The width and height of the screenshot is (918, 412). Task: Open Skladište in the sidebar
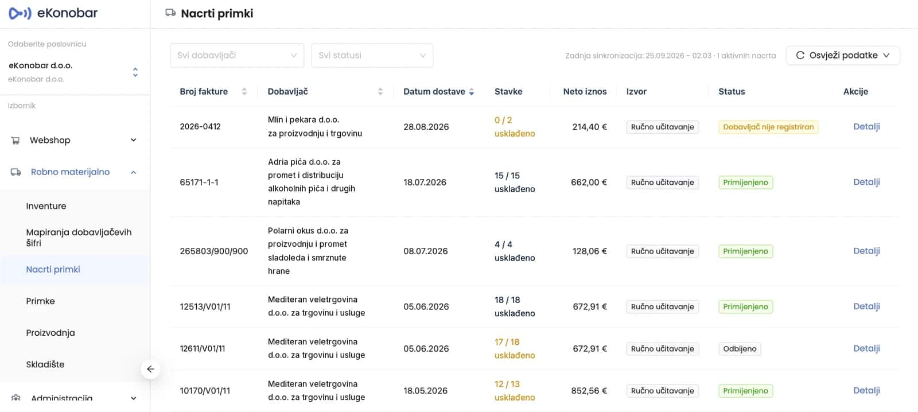click(x=45, y=364)
